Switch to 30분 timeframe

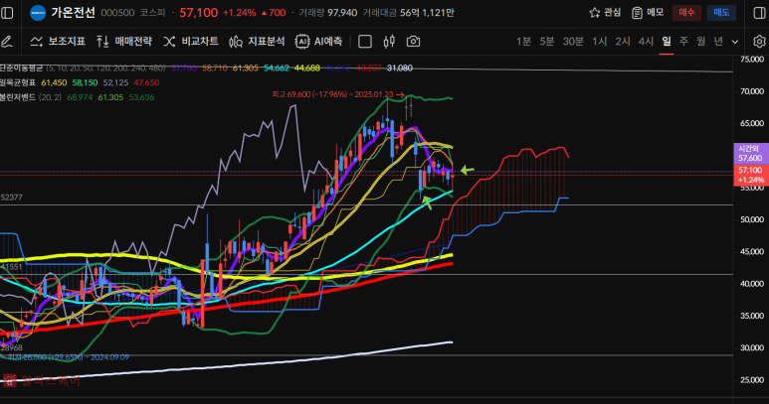click(x=573, y=42)
